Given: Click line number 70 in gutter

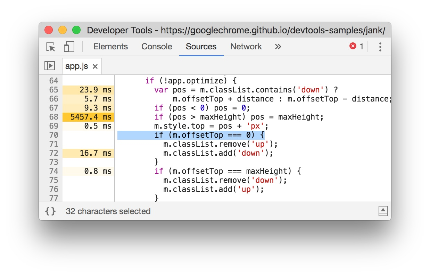Looking at the screenshot, I should point(53,135).
